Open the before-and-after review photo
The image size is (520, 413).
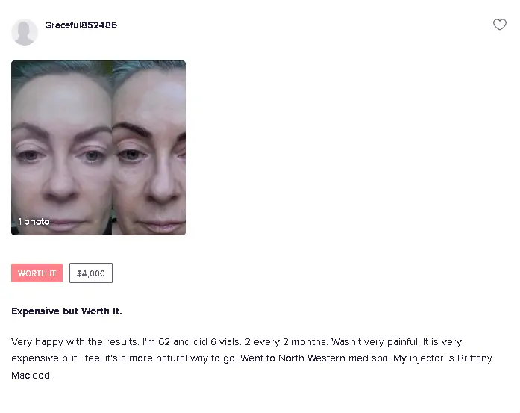pos(98,148)
